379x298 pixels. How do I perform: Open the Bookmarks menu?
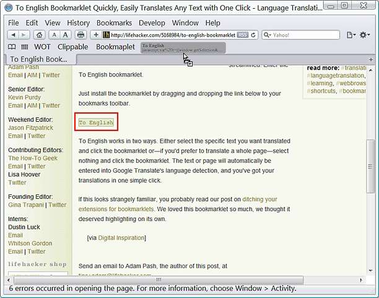pos(114,23)
